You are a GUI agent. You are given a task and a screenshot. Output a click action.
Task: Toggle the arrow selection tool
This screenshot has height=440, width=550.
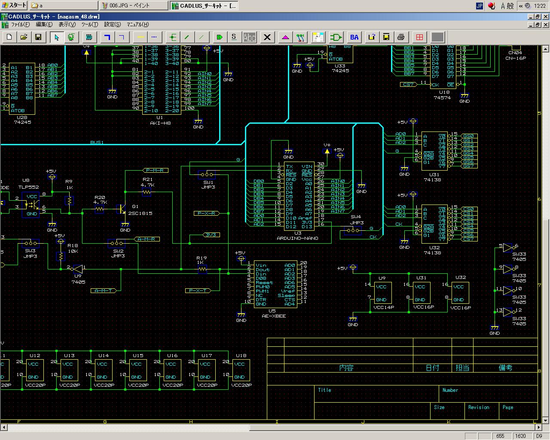pyautogui.click(x=57, y=37)
